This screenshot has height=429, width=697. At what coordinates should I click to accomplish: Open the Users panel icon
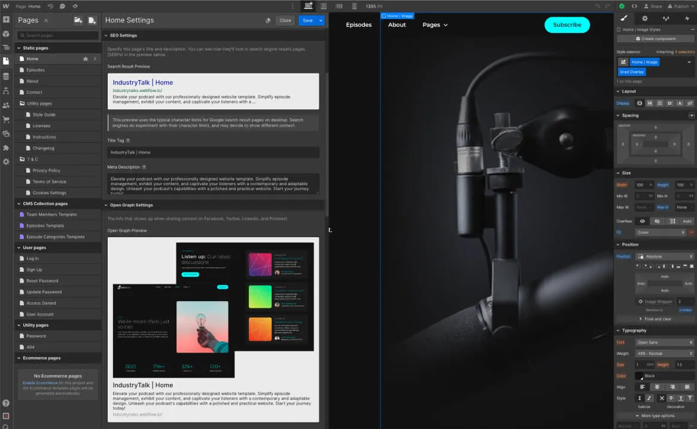pyautogui.click(x=6, y=105)
